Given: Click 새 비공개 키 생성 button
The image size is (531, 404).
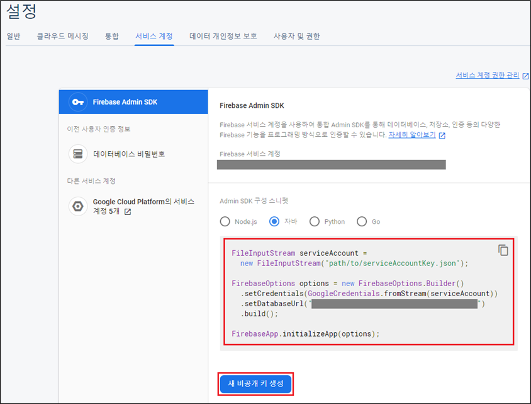Looking at the screenshot, I should pos(255,384).
